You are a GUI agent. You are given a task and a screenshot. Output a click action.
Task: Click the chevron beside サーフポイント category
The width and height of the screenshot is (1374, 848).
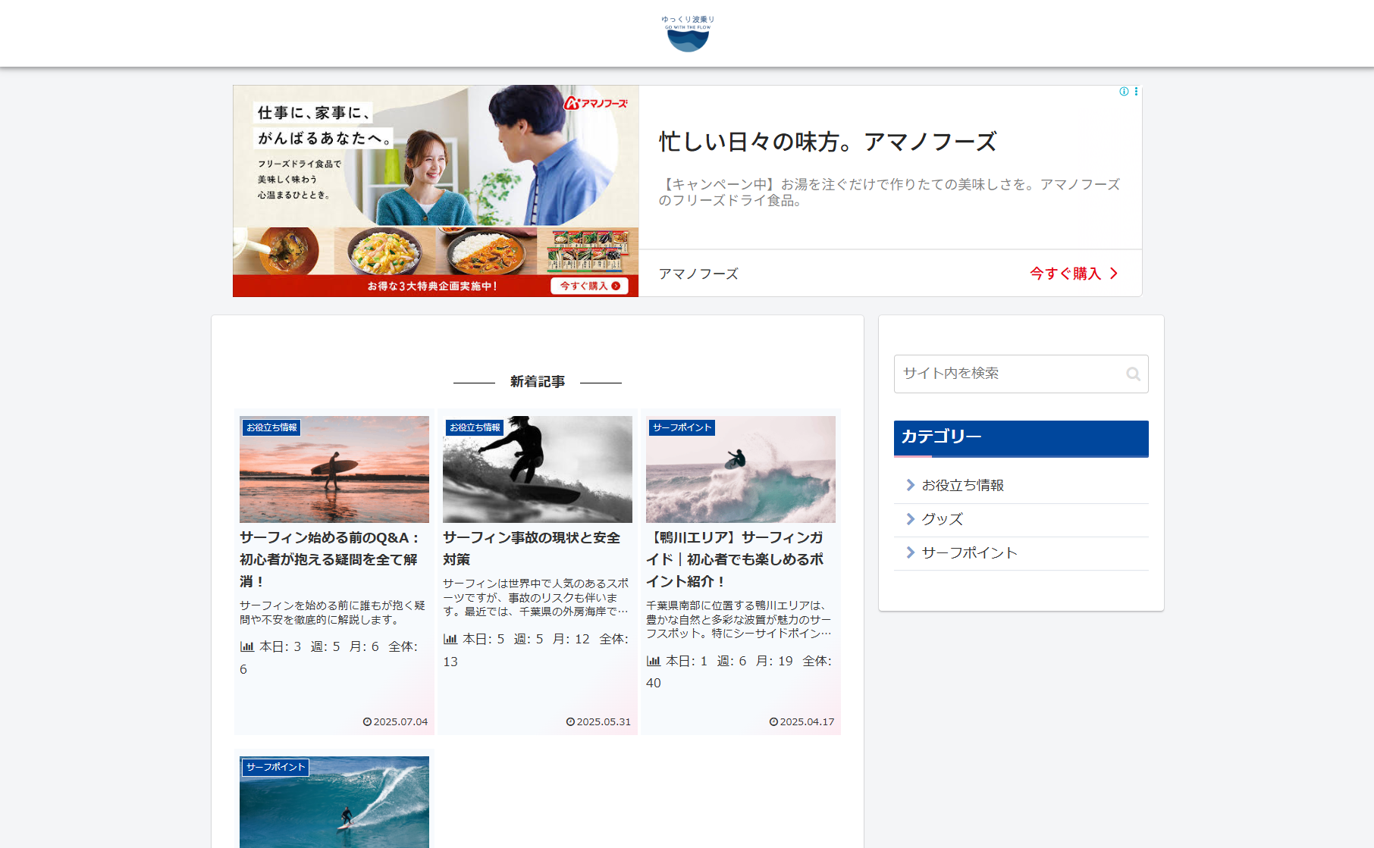[x=911, y=552]
